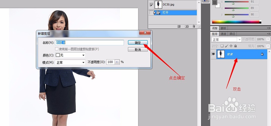The image size is (271, 126).
Task: Click the white background color swatch
Action: tap(218, 6)
